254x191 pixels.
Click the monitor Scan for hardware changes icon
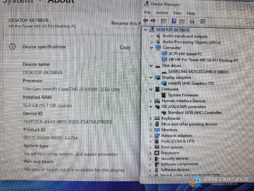tap(203, 21)
